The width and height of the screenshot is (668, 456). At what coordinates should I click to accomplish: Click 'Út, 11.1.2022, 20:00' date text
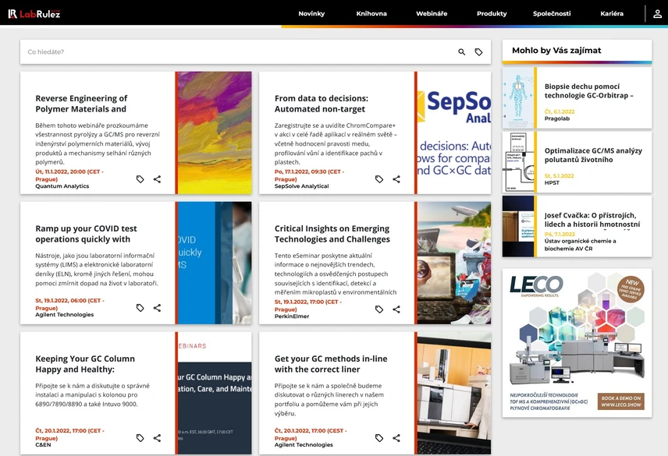point(61,171)
